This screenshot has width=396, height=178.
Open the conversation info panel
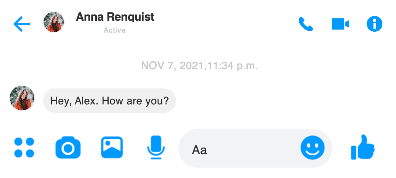374,24
